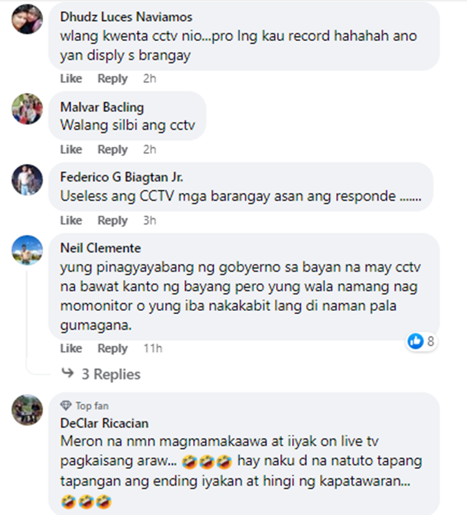Image resolution: width=467 pixels, height=515 pixels.
Task: Expand the 3 Replies thread
Action: (111, 374)
